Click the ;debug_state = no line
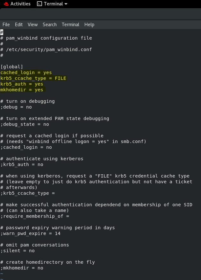 point(25,124)
